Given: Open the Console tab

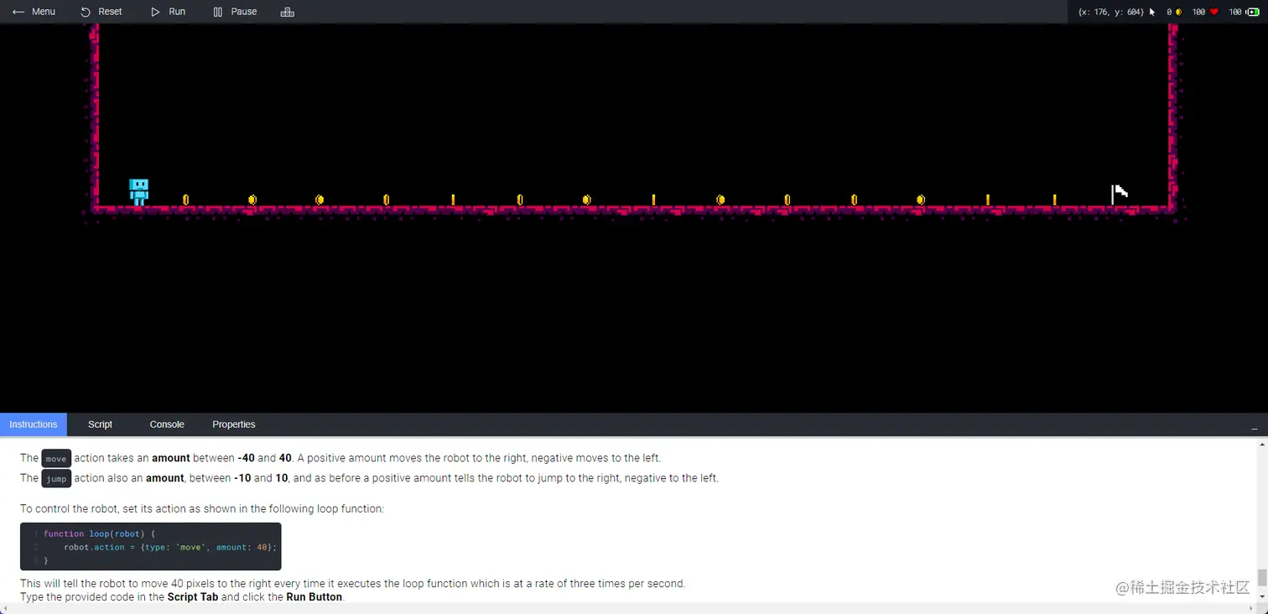Looking at the screenshot, I should tap(167, 424).
